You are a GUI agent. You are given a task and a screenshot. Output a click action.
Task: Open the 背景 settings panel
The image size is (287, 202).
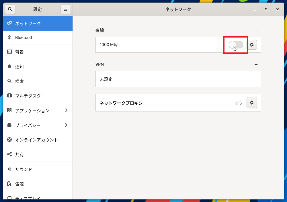[x=19, y=52]
